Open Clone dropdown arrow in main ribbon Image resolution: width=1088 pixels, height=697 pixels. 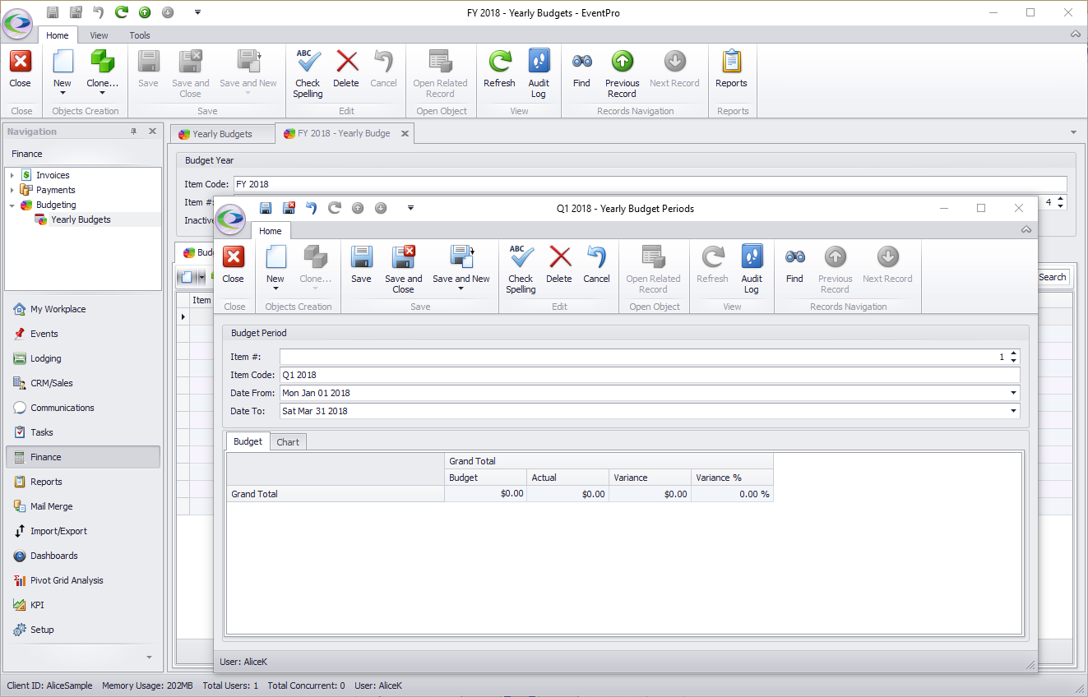point(103,93)
